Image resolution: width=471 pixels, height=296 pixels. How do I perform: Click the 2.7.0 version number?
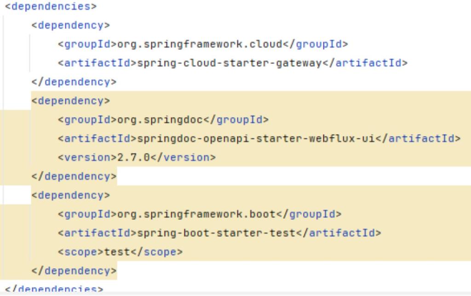133,157
